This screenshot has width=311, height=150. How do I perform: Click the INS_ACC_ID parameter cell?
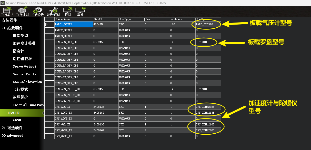coord(74,107)
